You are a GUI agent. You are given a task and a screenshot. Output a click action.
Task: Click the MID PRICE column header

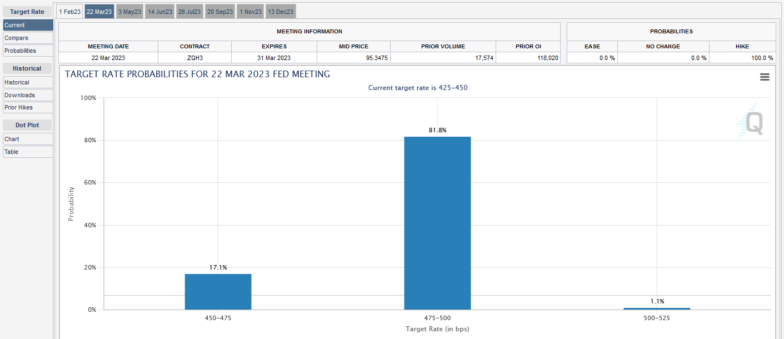pos(354,47)
